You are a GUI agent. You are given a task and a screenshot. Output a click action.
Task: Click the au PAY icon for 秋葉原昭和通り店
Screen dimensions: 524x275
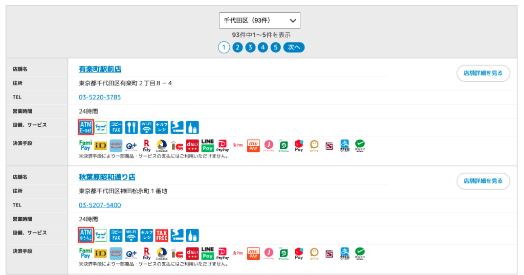(x=253, y=253)
